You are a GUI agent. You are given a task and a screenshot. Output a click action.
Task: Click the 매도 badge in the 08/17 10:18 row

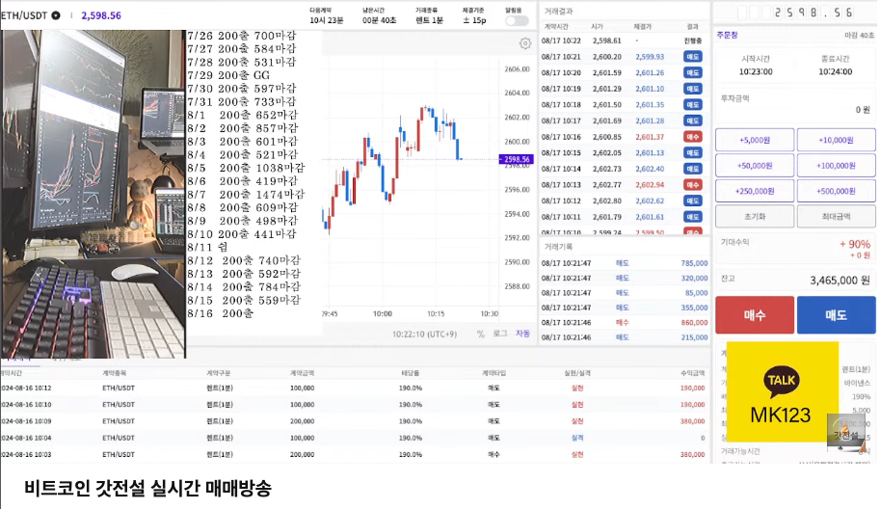click(693, 104)
